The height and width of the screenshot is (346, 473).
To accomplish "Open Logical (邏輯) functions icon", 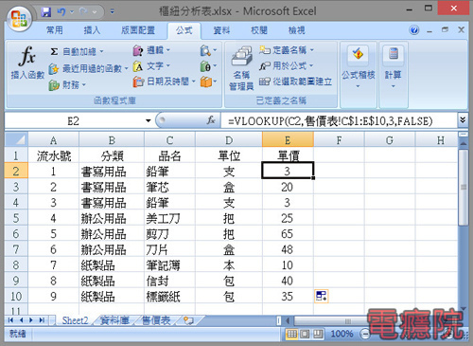I will pos(138,50).
